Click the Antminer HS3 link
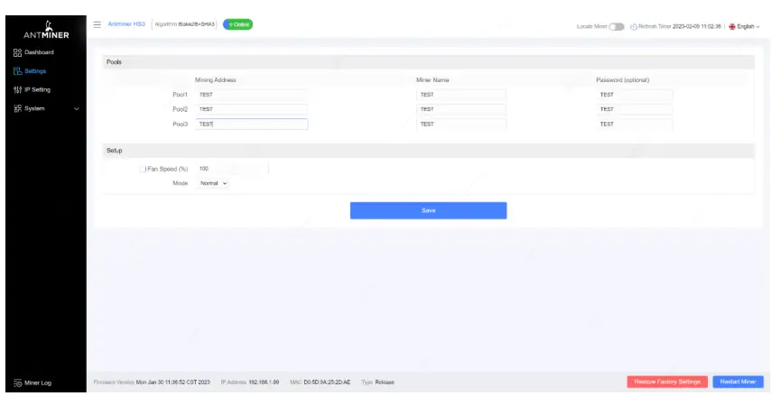This screenshot has height=396, width=772. pos(126,24)
